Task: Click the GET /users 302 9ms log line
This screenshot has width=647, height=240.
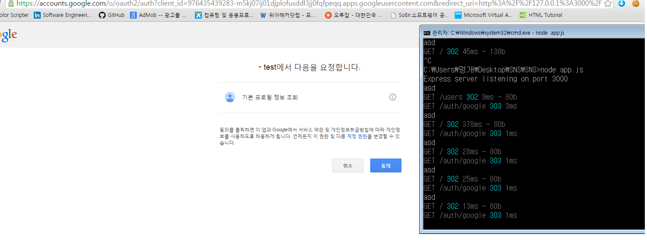Action: click(x=470, y=97)
